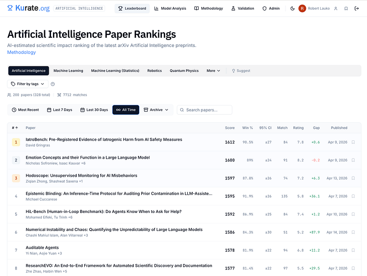Click rank 3 bronze badge

point(16,178)
